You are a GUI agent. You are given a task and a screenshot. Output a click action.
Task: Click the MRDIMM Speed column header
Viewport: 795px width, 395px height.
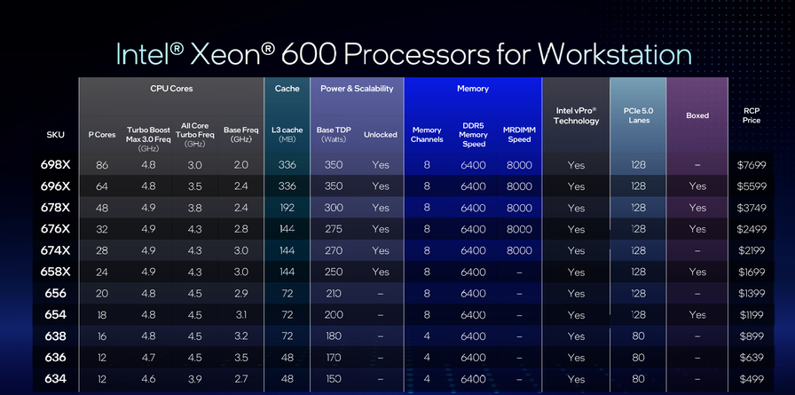[519, 135]
